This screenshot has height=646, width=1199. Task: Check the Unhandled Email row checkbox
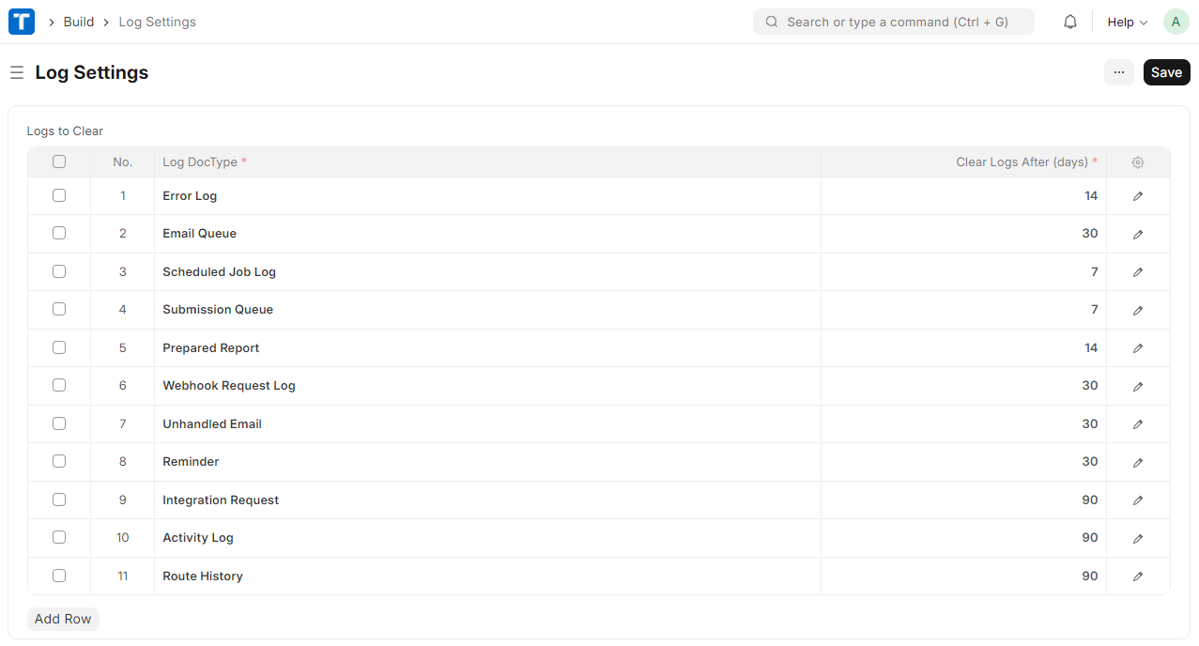pyautogui.click(x=59, y=423)
